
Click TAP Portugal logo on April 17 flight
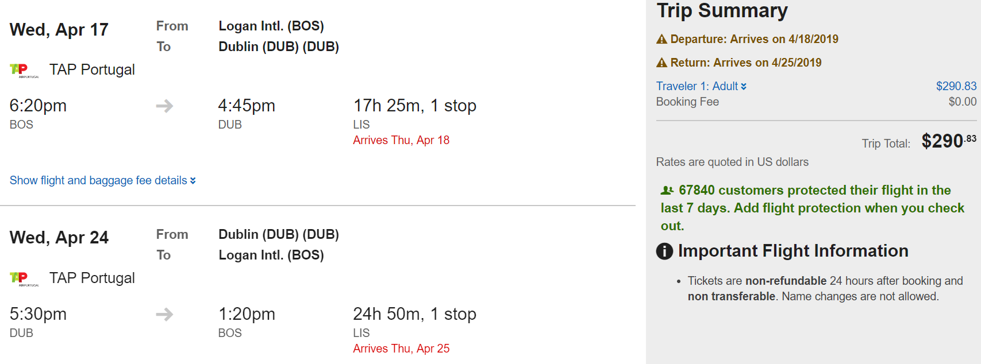[x=24, y=71]
